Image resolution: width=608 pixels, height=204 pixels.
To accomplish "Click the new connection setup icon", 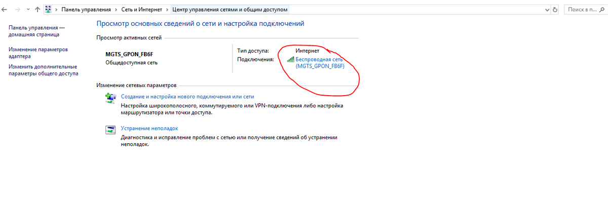I will tap(110, 98).
